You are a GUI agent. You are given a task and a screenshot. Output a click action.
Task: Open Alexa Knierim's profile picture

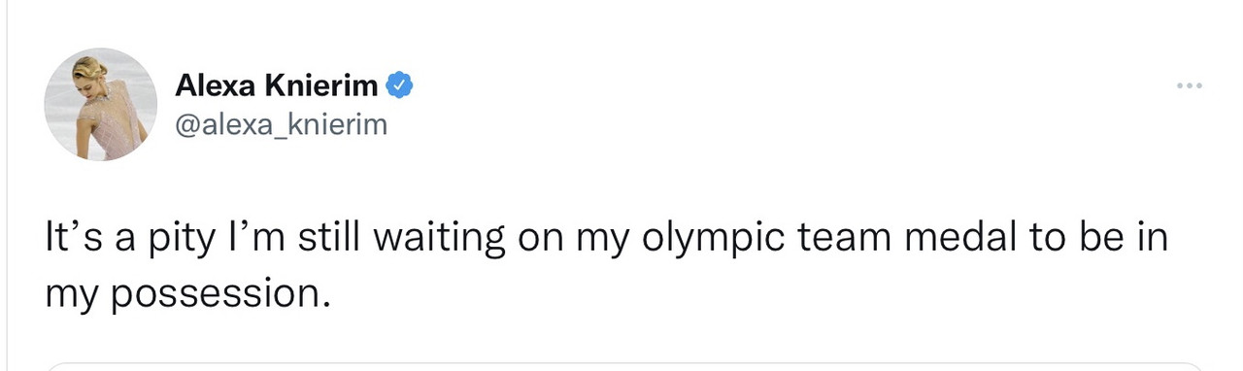click(x=101, y=104)
